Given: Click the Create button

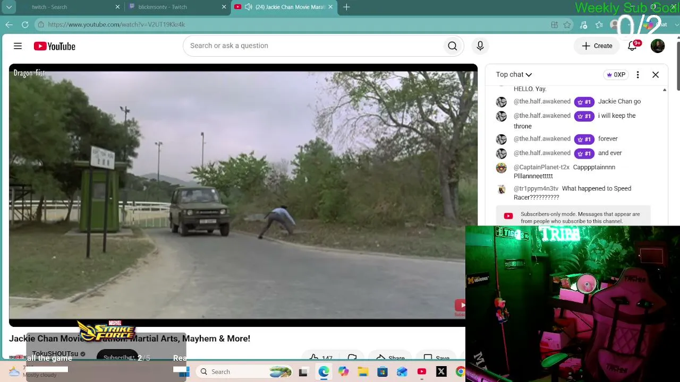Looking at the screenshot, I should tap(597, 46).
